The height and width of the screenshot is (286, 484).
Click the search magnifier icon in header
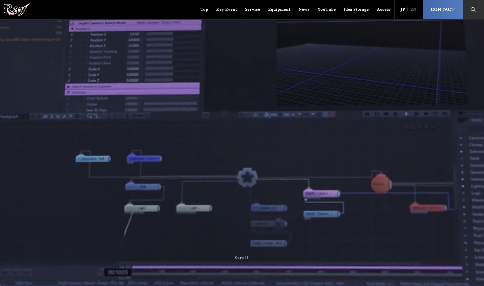(473, 10)
